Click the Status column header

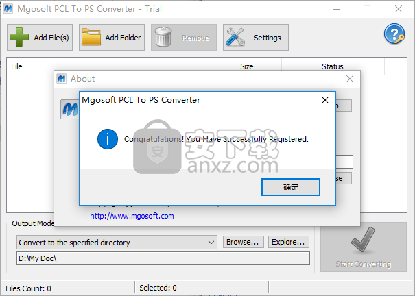click(333, 66)
